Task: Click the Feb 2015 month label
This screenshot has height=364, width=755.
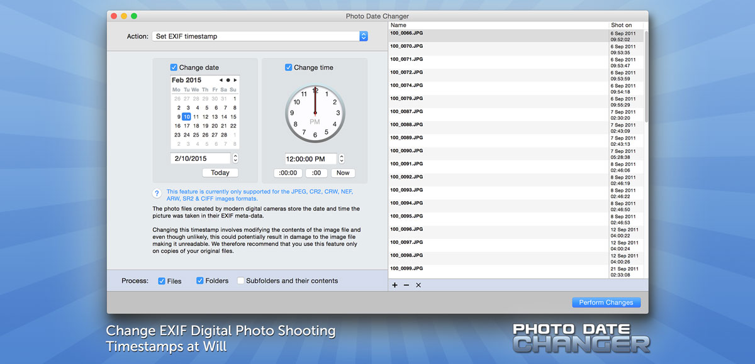Action: [x=186, y=80]
